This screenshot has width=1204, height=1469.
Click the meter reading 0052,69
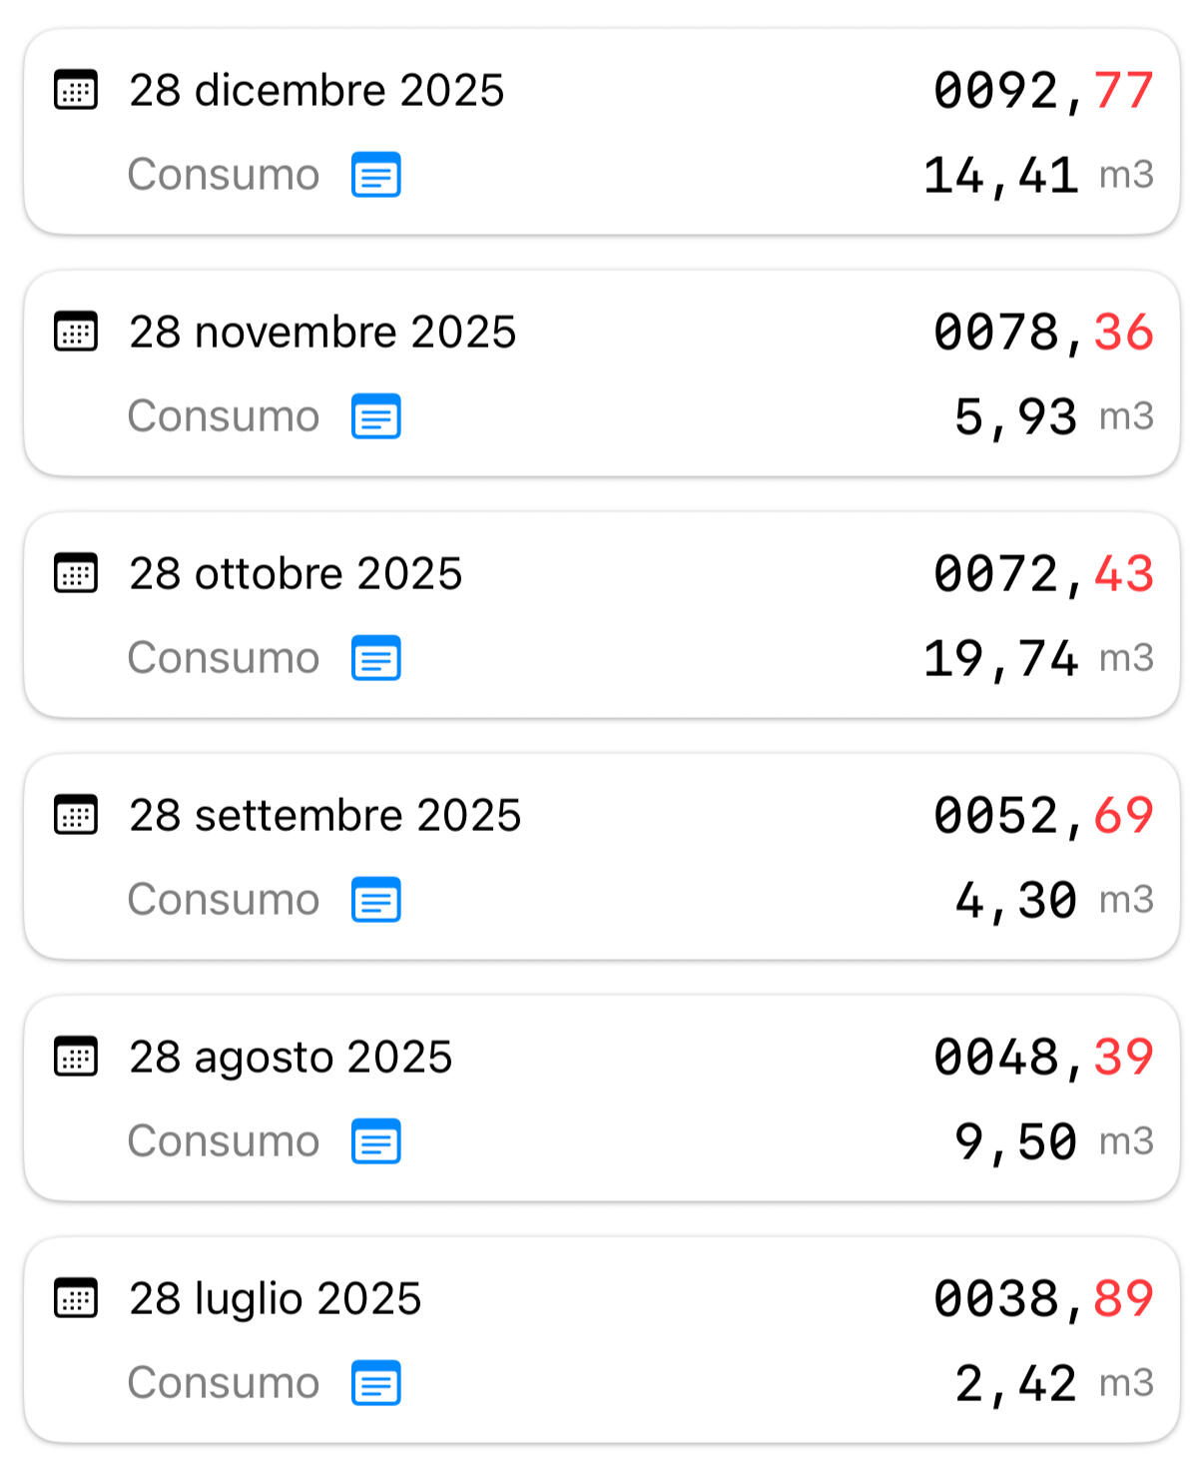click(1042, 815)
